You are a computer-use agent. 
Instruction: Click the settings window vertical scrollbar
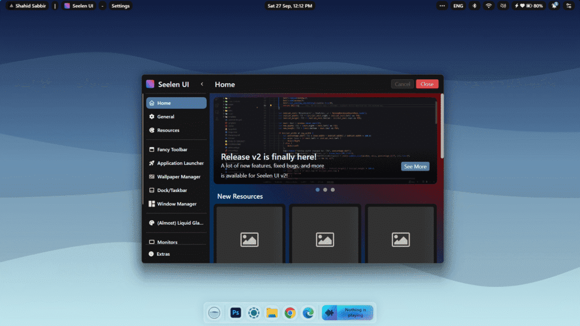tap(442, 126)
